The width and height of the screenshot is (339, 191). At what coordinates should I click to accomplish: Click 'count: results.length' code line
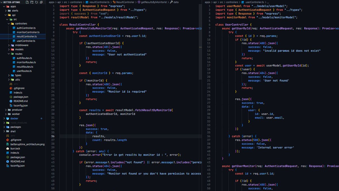click(110, 140)
